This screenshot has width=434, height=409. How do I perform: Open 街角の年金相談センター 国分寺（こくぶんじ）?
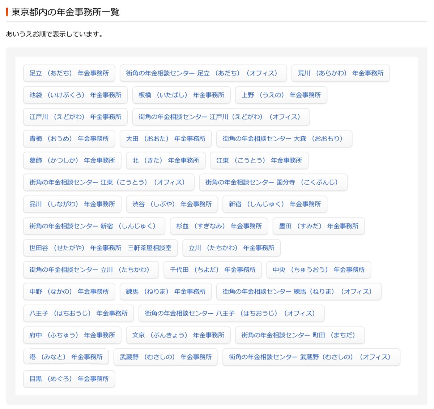273,182
